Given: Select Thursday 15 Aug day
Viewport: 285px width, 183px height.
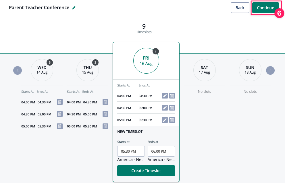Looking at the screenshot, I should 88,70.
